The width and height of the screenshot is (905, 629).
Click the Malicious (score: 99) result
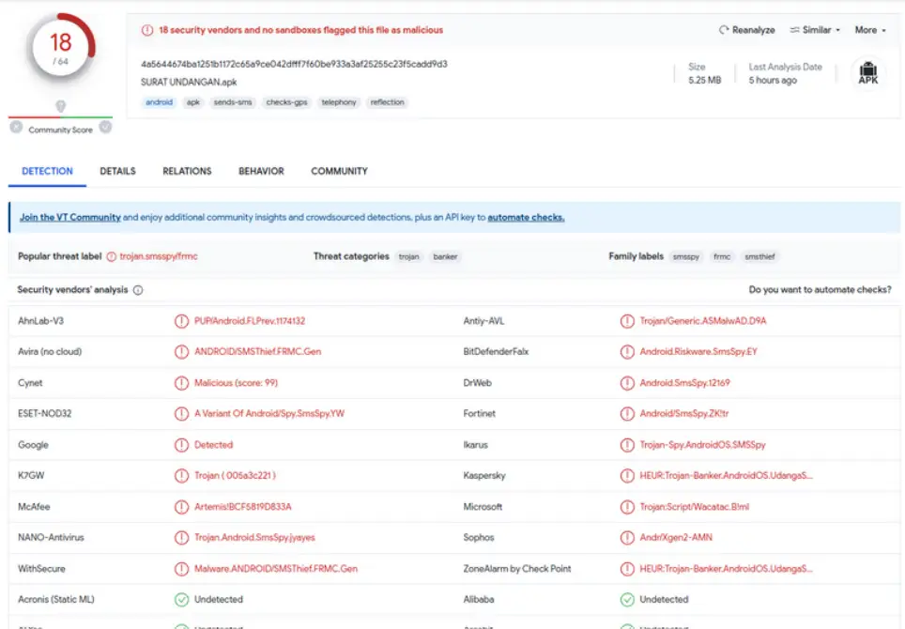(236, 383)
